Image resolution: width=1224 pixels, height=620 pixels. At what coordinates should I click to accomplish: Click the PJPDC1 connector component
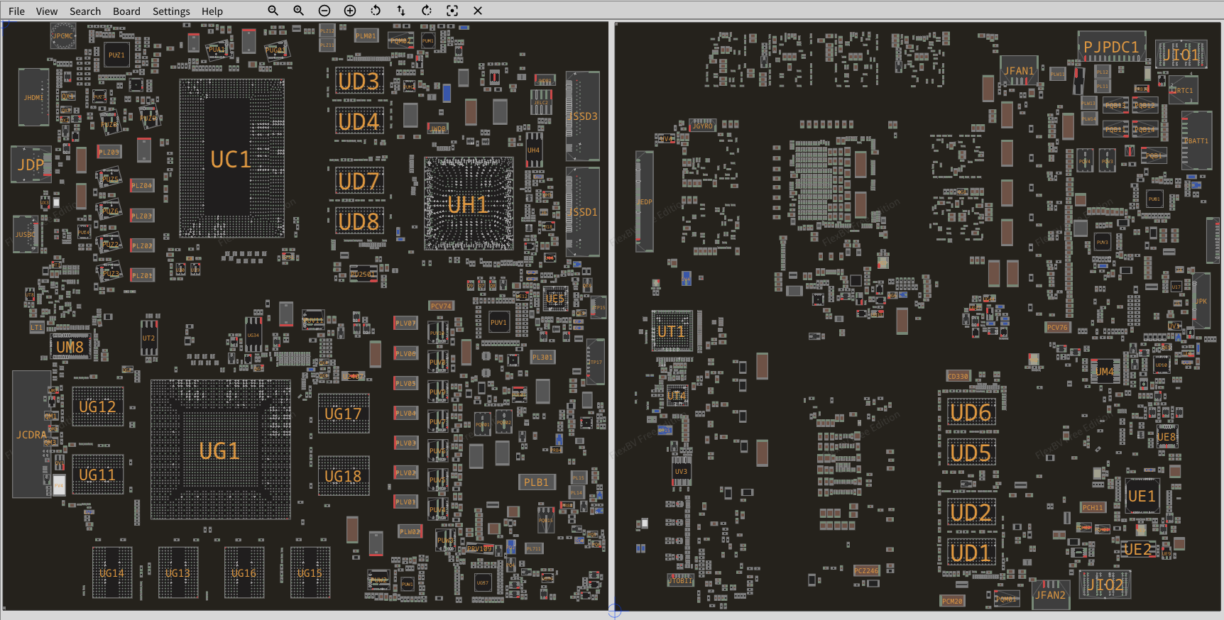click(1110, 47)
